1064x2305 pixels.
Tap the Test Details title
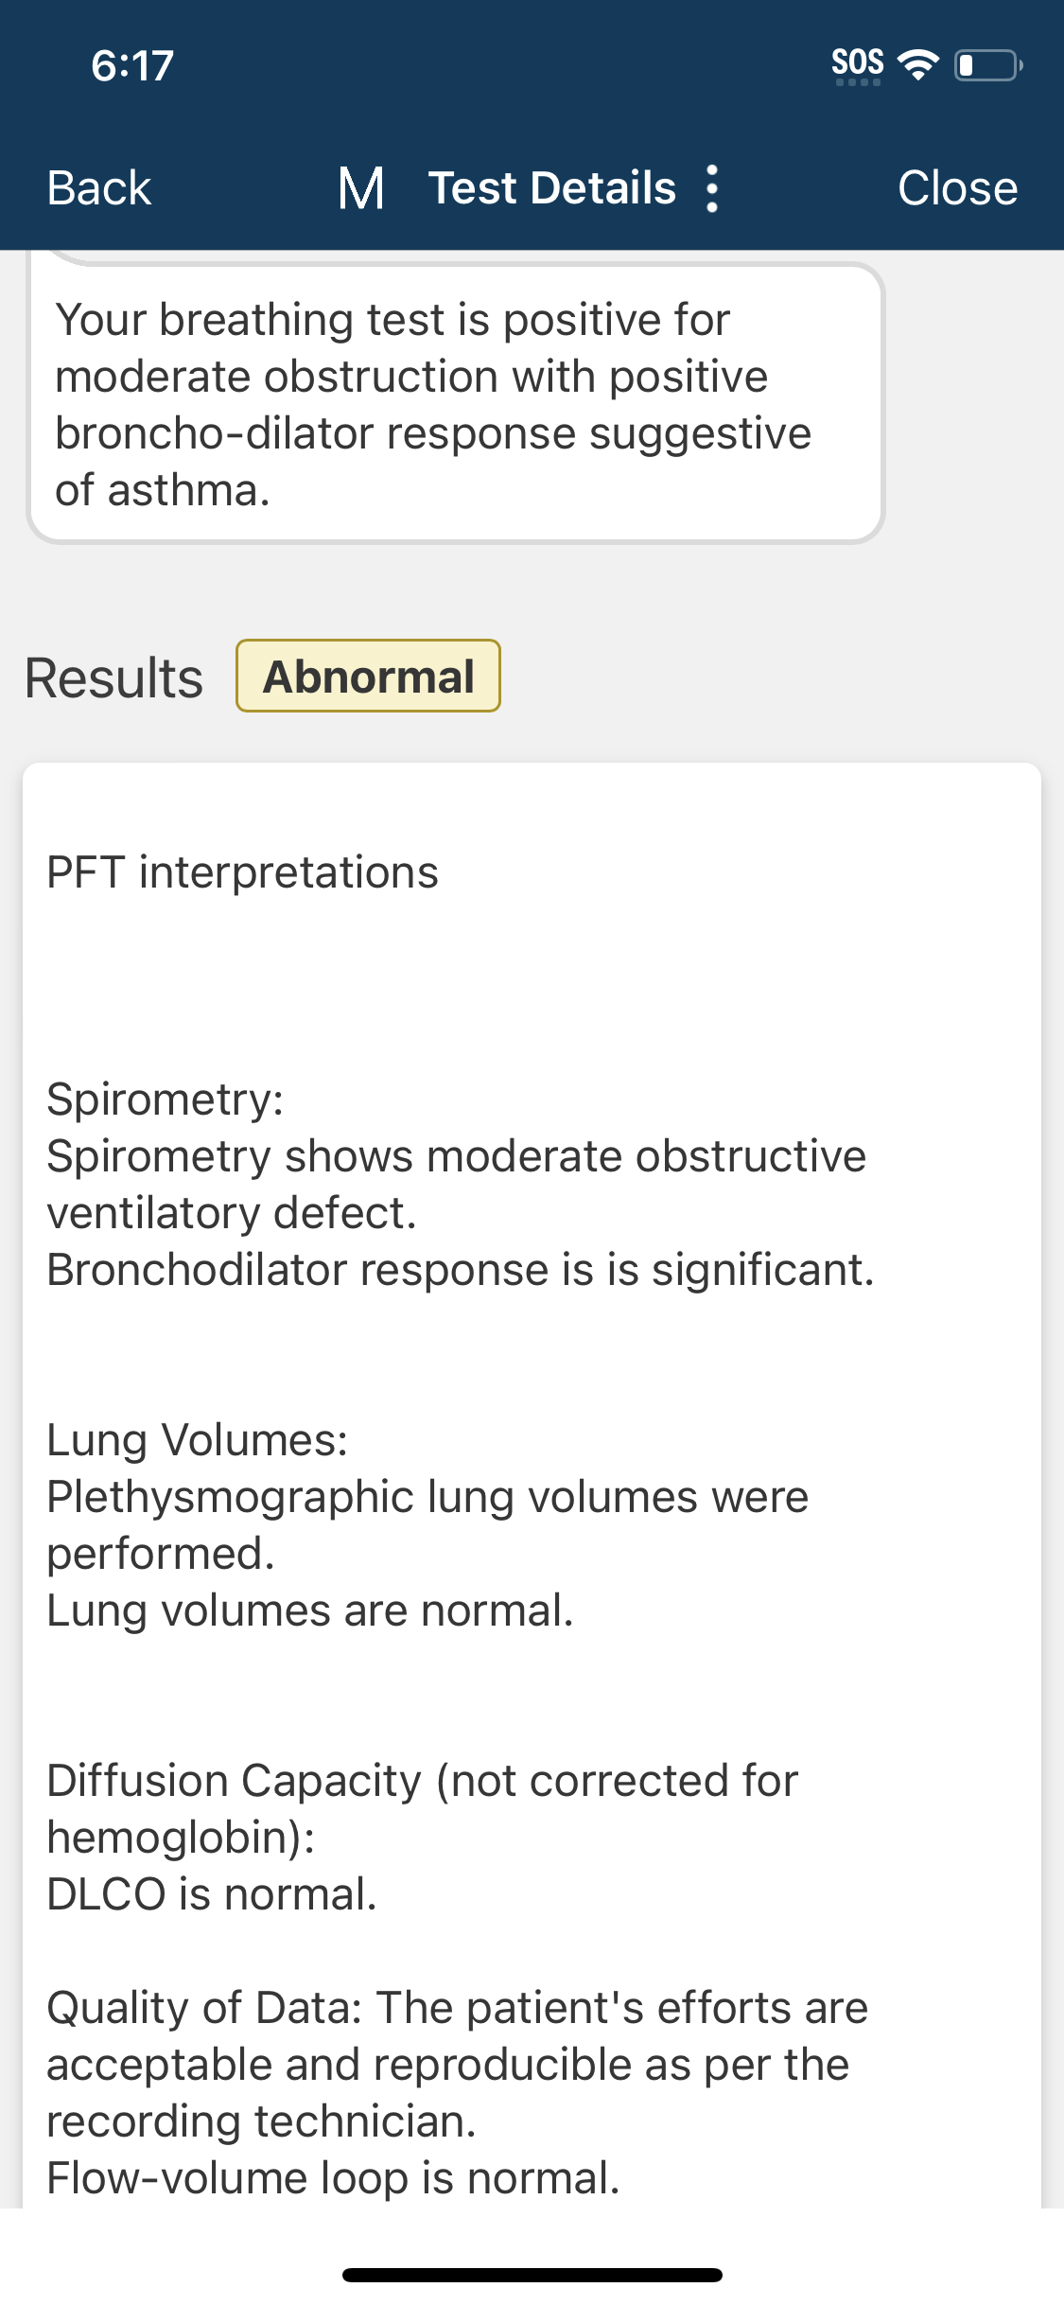[x=552, y=188]
